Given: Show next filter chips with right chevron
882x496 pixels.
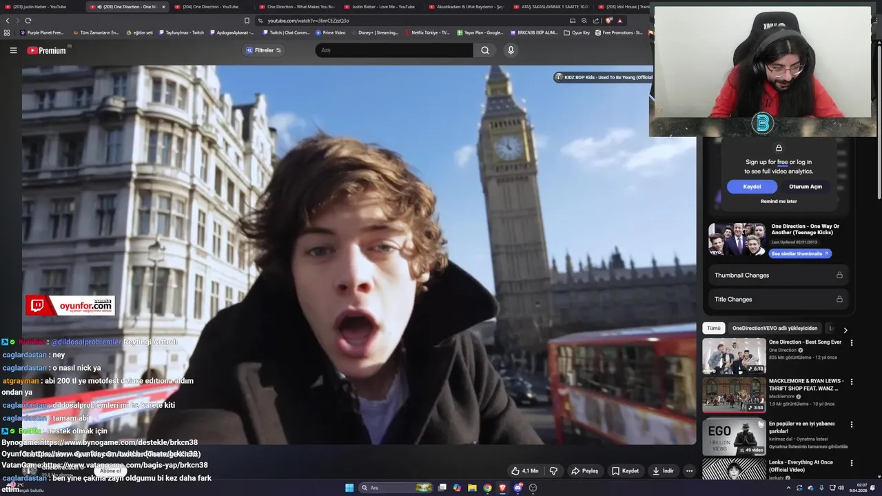Looking at the screenshot, I should pyautogui.click(x=845, y=330).
